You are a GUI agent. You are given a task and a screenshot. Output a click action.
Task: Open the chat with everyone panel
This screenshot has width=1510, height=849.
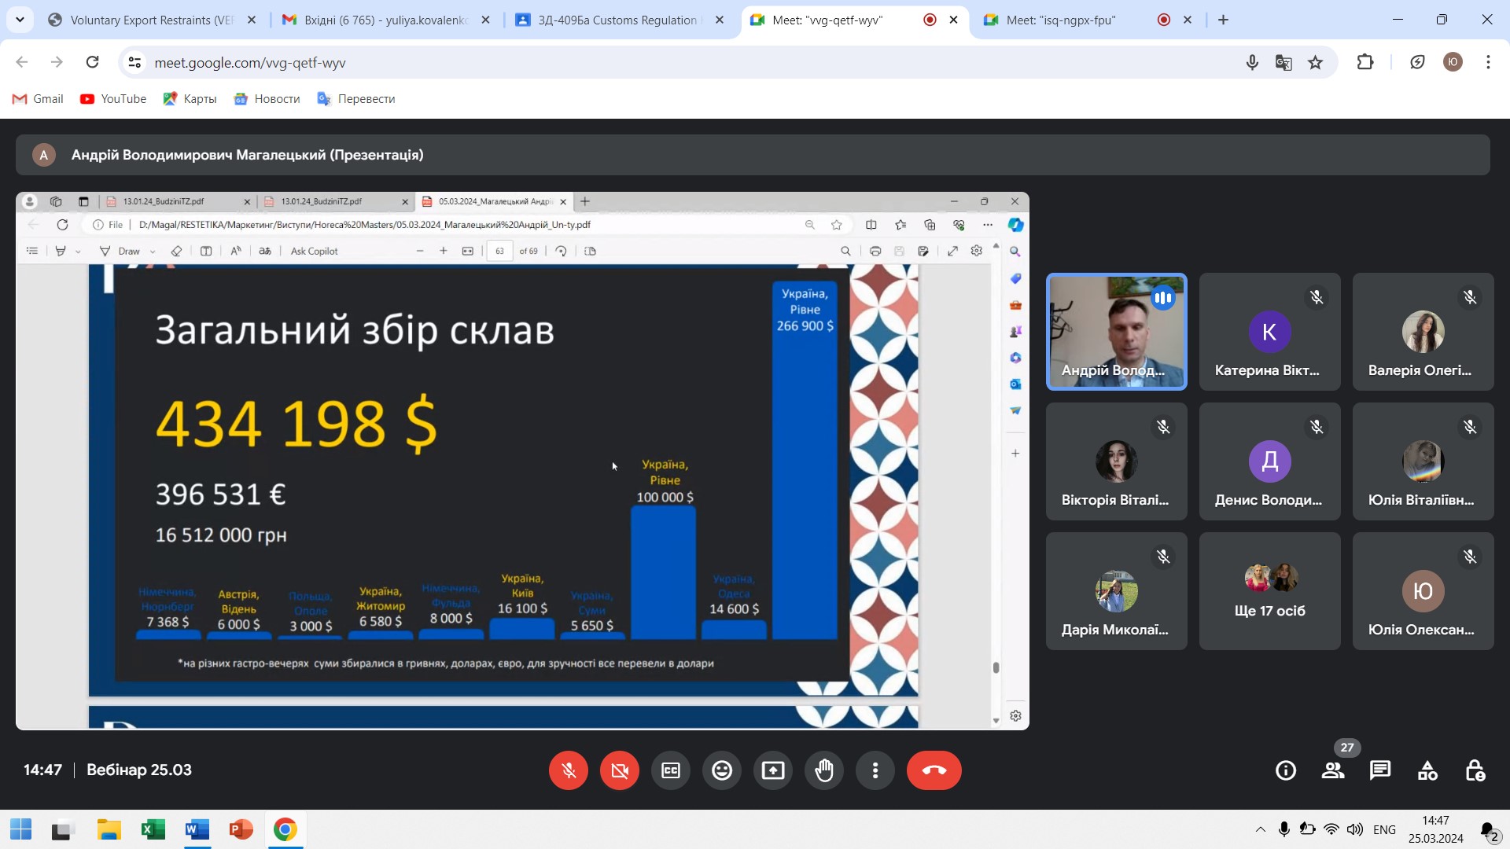coord(1379,770)
